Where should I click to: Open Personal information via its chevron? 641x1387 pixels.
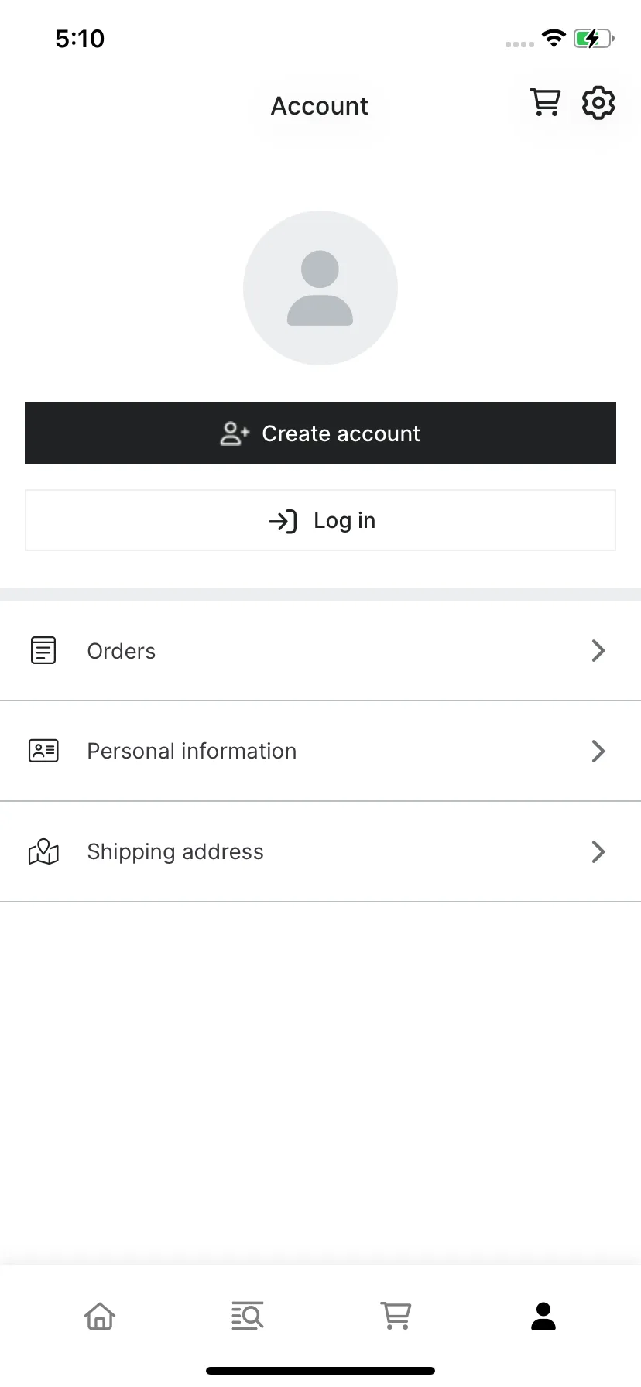[x=598, y=751]
